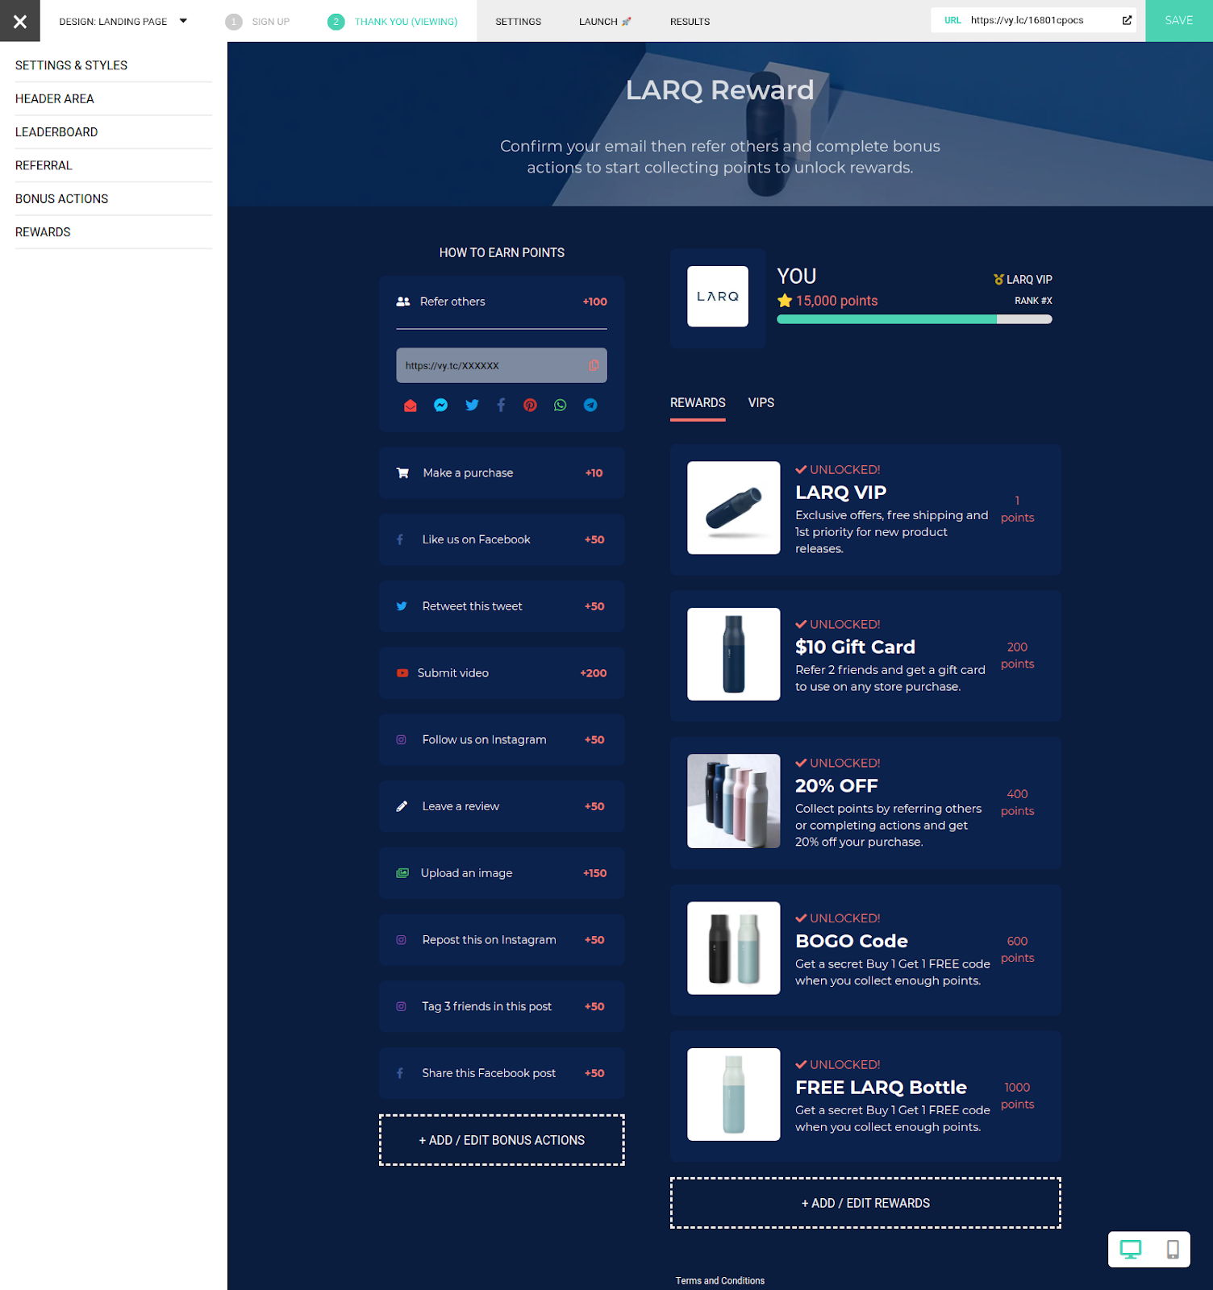The width and height of the screenshot is (1213, 1290).
Task: Click the $10 Gift Card title
Action: point(855,647)
